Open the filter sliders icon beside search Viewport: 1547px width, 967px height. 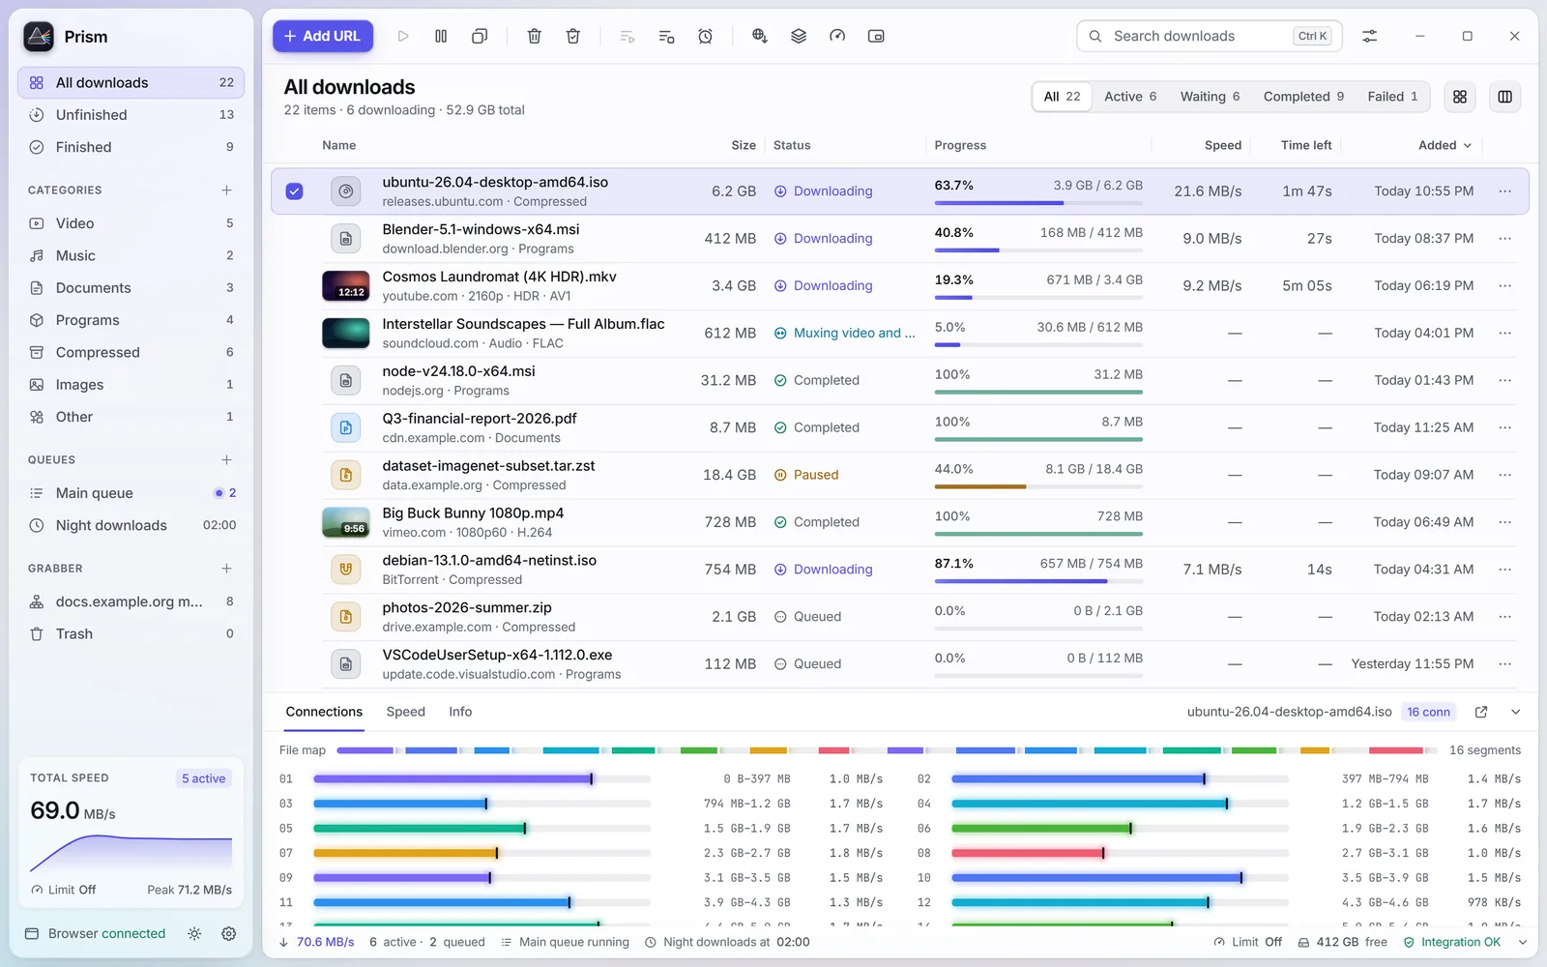(x=1370, y=36)
